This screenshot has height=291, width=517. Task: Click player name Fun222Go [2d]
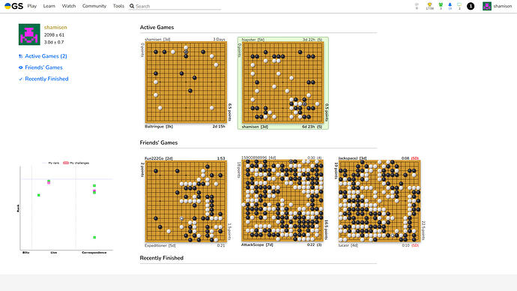159,158
